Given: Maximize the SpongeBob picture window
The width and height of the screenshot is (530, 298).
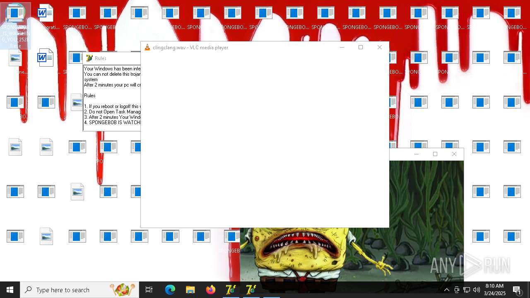Looking at the screenshot, I should (x=435, y=154).
